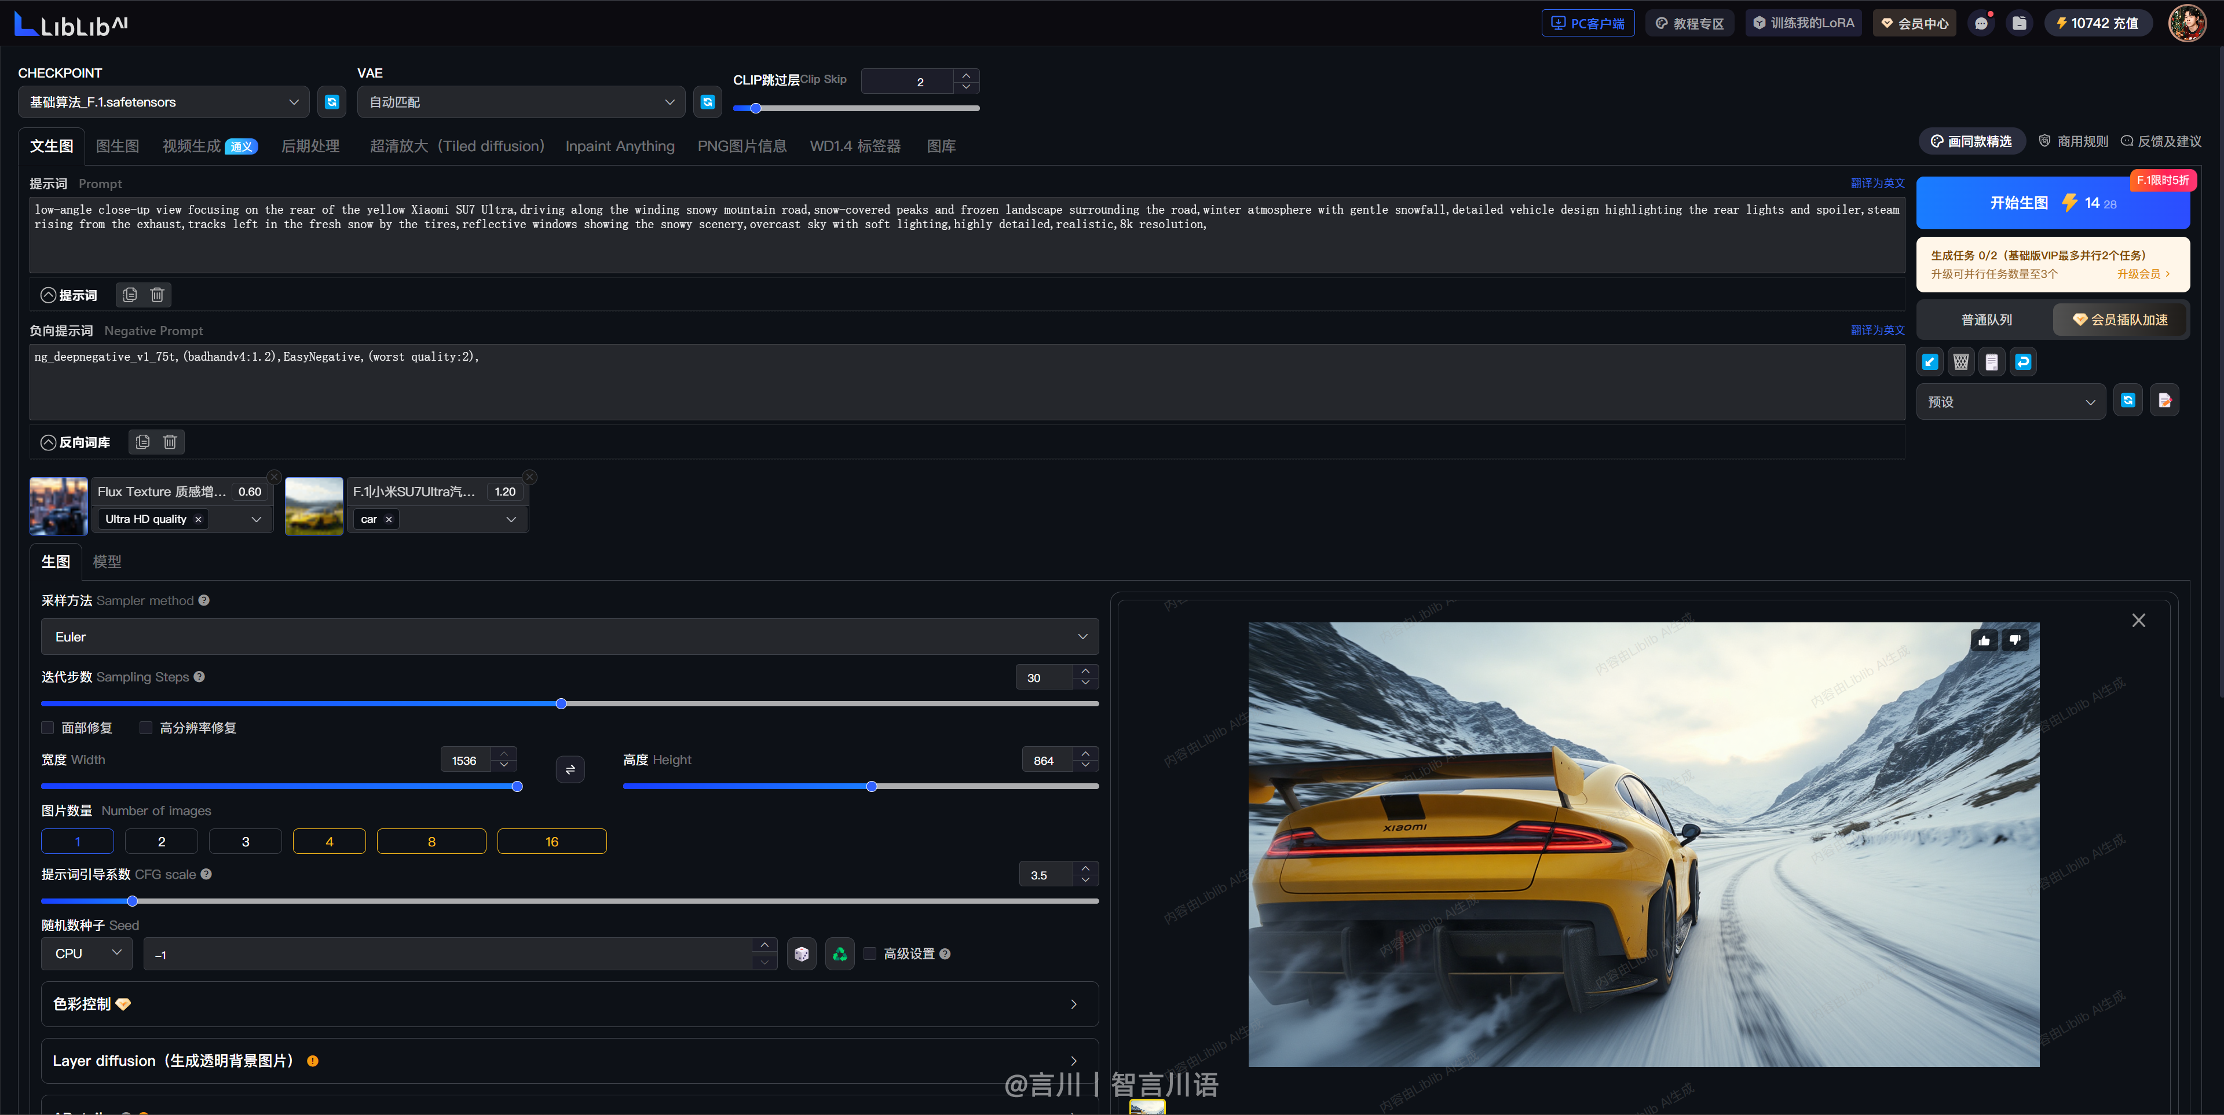Select the 会员插队加速 queue button
This screenshot has height=1115, width=2224.
tap(2120, 320)
